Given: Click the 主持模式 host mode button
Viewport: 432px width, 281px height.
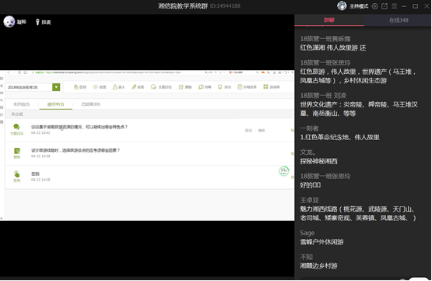Looking at the screenshot, I should coord(359,6).
